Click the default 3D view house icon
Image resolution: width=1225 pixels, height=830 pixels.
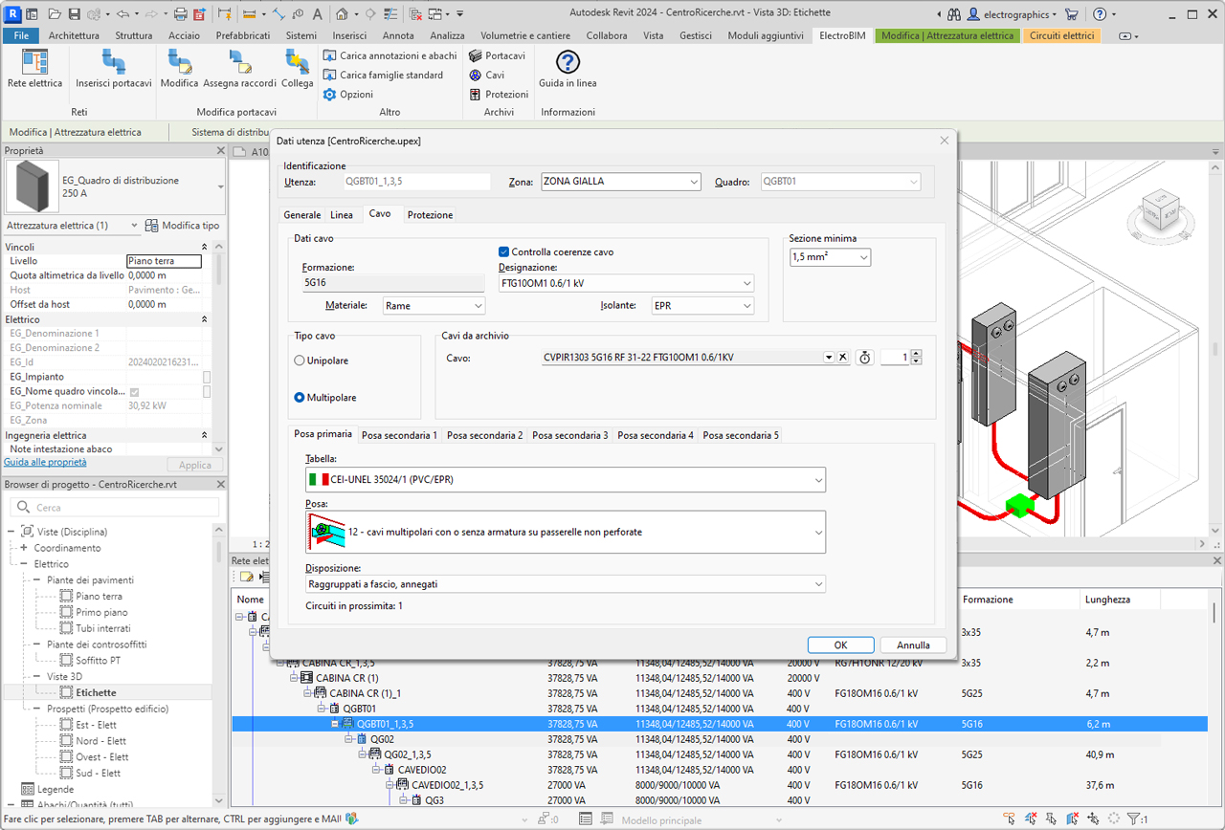[x=342, y=14]
